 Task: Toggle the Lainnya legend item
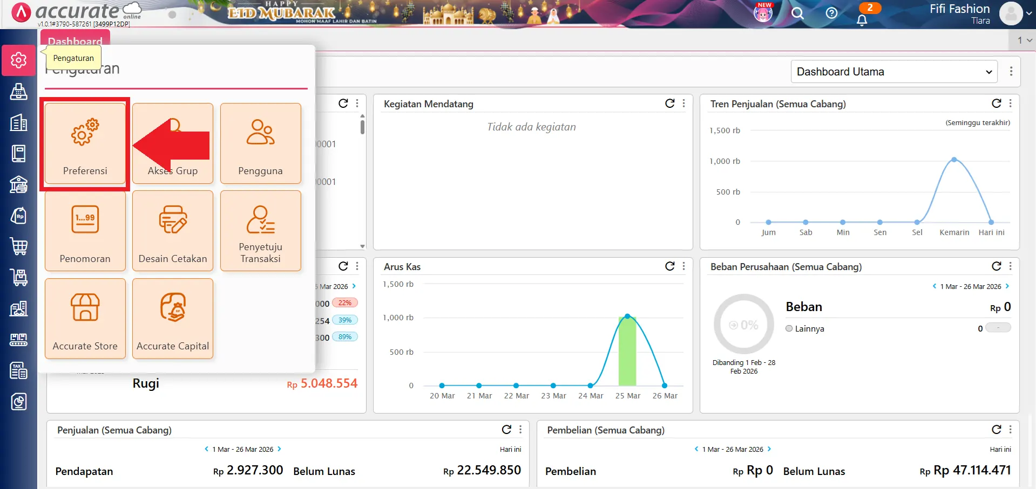804,329
